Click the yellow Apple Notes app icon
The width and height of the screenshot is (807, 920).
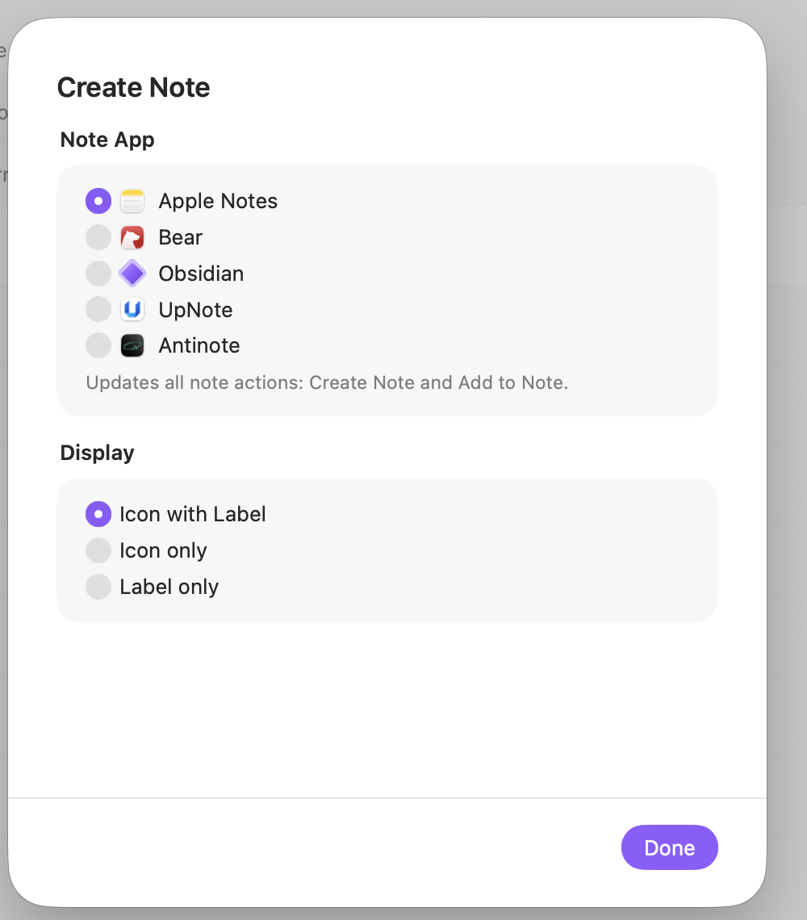(x=132, y=201)
